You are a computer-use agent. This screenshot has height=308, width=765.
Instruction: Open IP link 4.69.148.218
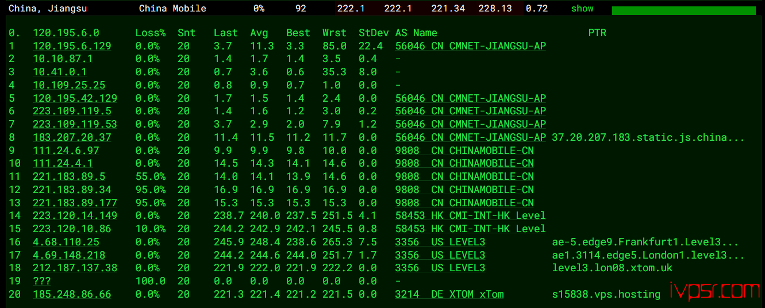[x=69, y=255]
